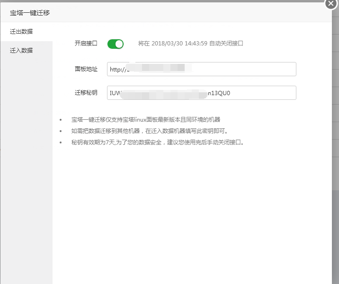Click the 迁移秘钥 input field
This screenshot has height=284, width=339.
pyautogui.click(x=202, y=93)
